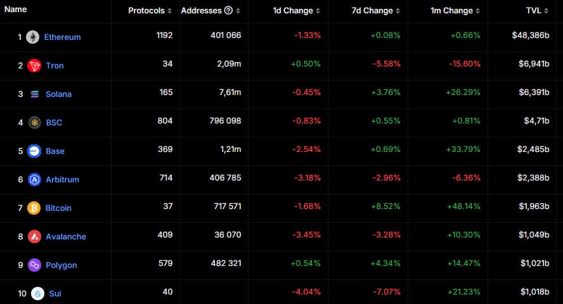This screenshot has height=304, width=563.
Task: Click the Avalanche logo icon
Action: point(34,236)
